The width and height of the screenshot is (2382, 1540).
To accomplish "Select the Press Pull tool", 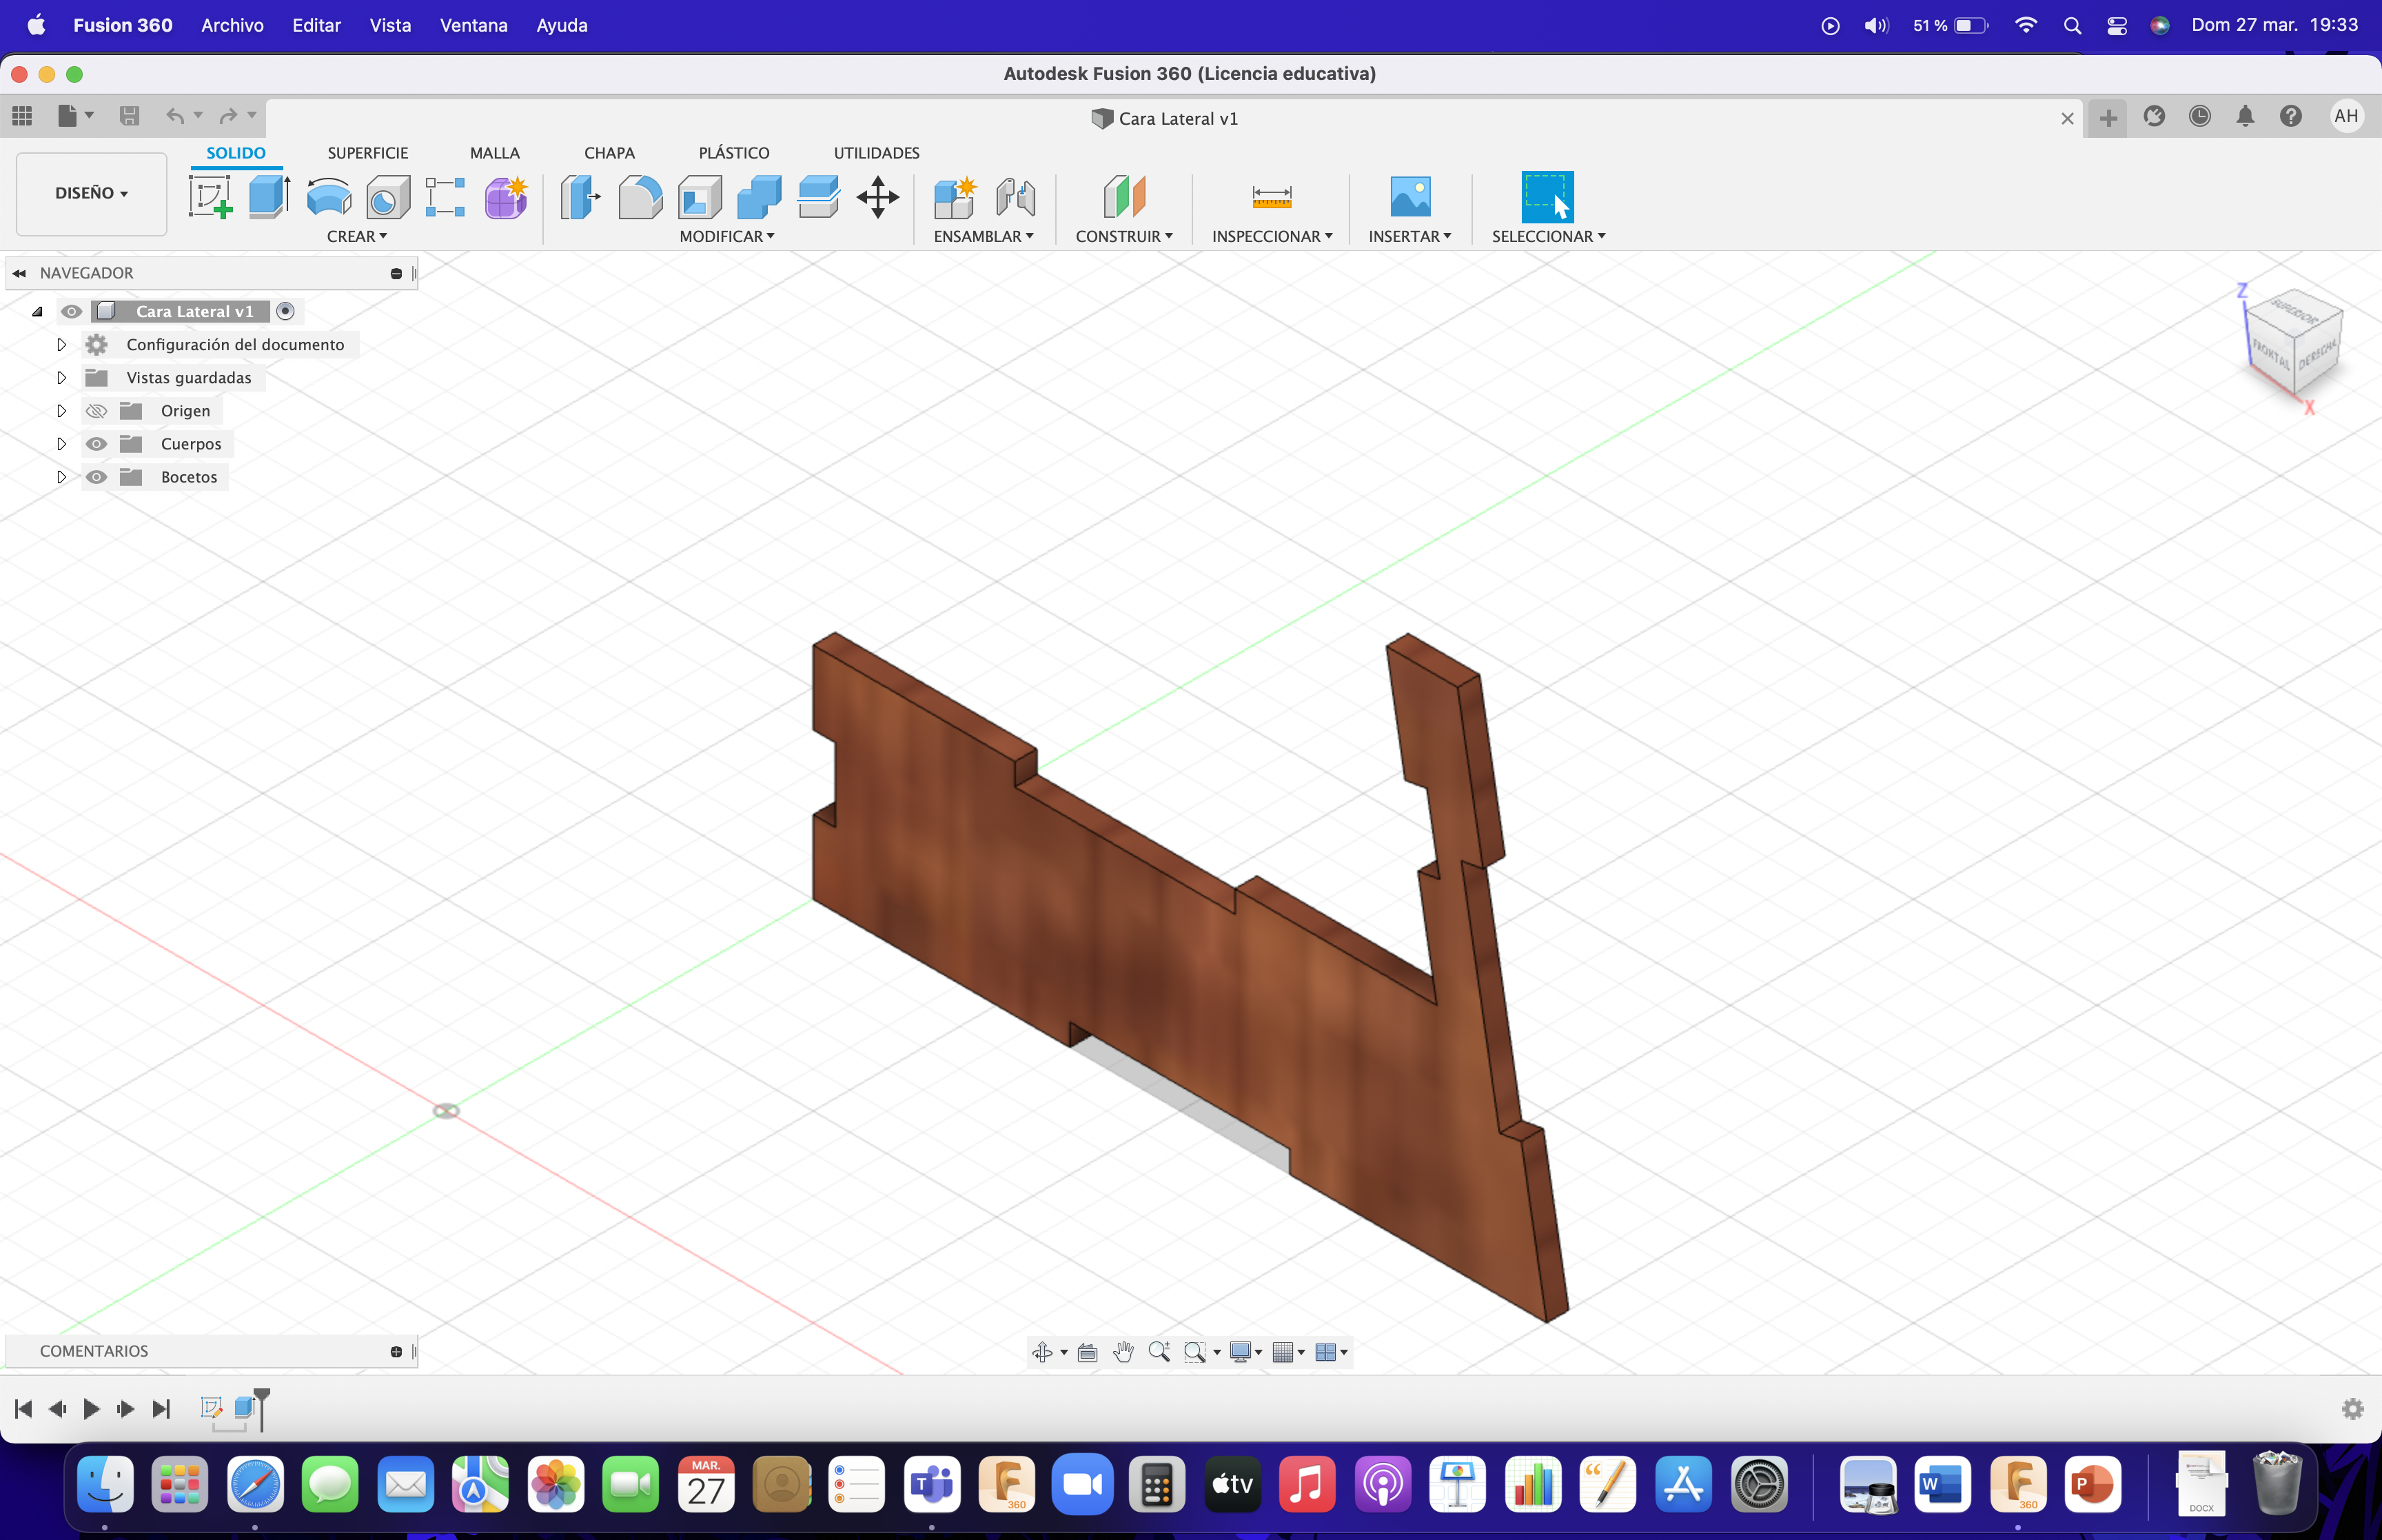I will coord(581,196).
